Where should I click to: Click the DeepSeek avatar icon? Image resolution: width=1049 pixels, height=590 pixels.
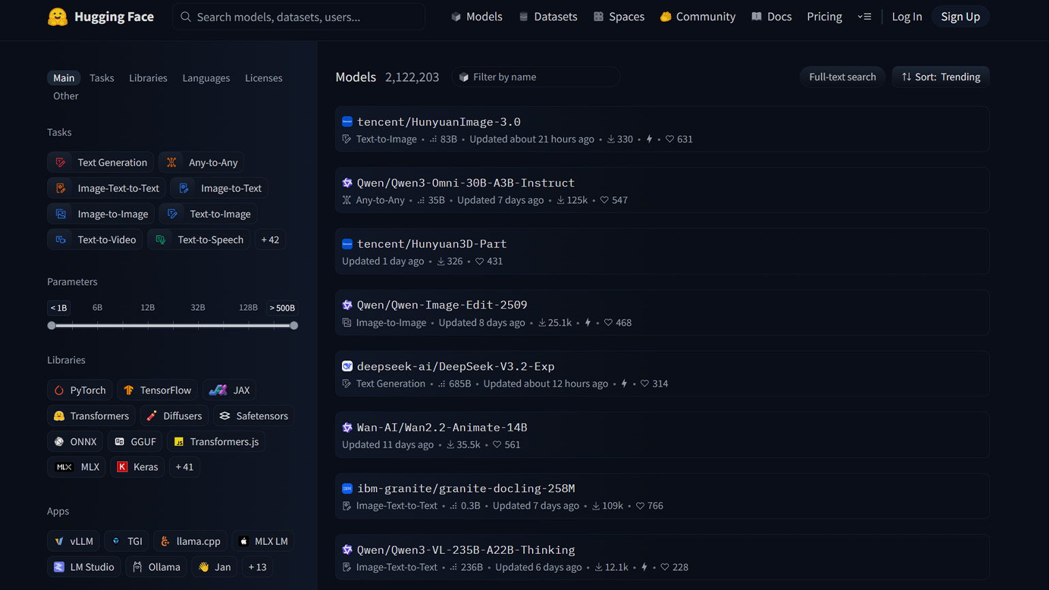[x=347, y=367]
